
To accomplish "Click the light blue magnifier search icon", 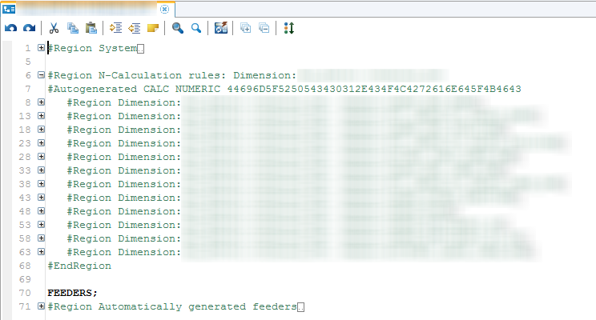I will 196,28.
